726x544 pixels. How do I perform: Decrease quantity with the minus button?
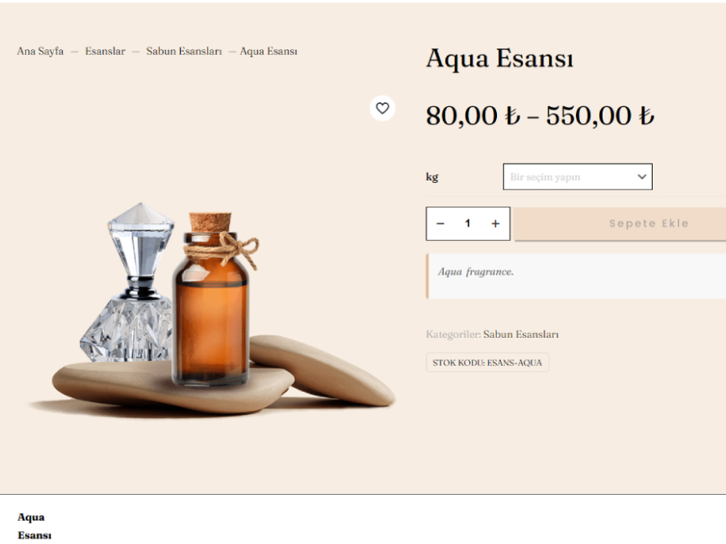point(440,224)
